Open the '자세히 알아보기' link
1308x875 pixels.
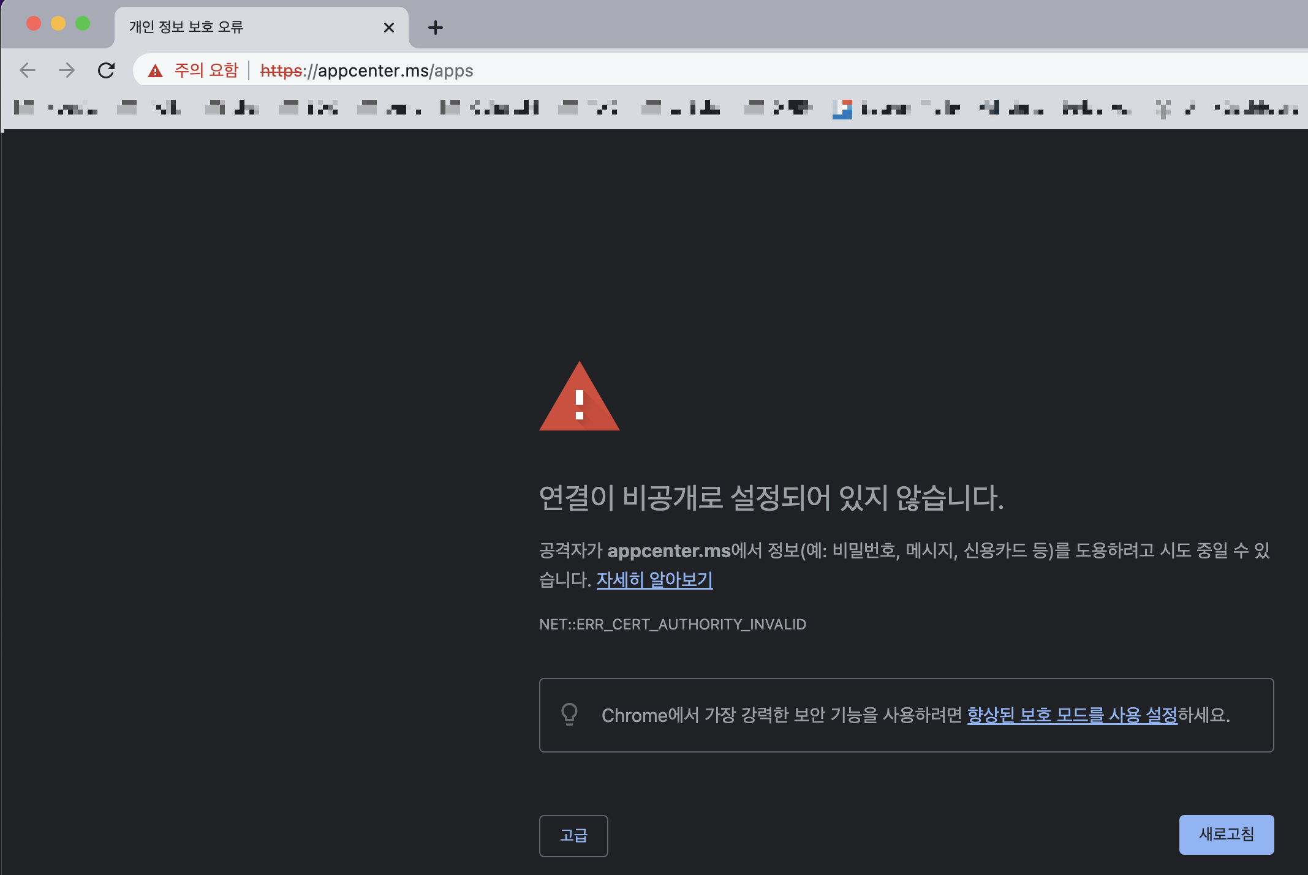(654, 579)
